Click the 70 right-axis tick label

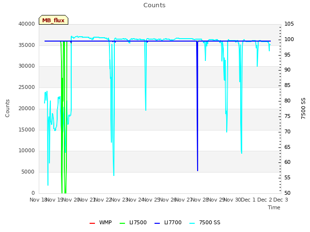coord(287,131)
